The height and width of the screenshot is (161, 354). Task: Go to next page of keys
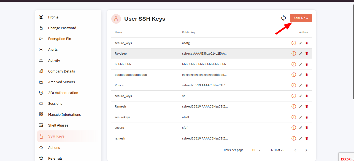tap(306, 150)
